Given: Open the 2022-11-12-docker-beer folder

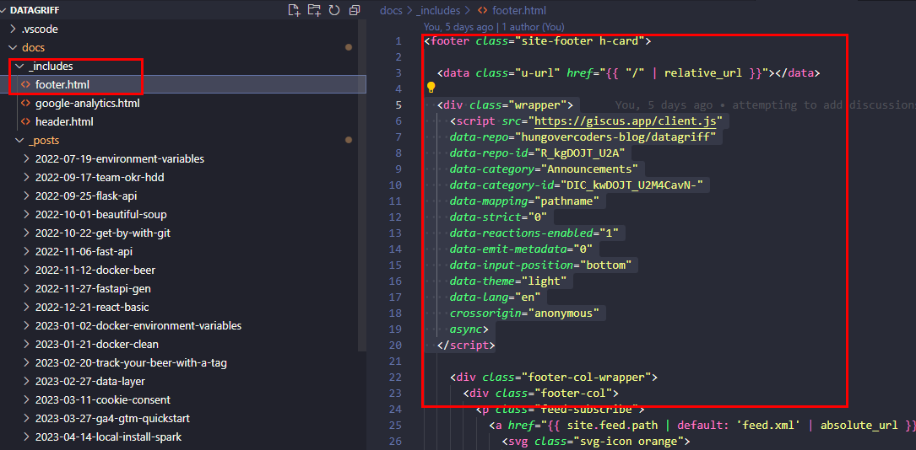Looking at the screenshot, I should tap(95, 271).
